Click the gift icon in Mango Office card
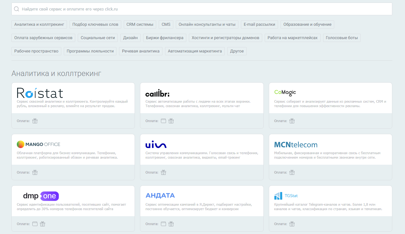The image size is (405, 234). [35, 172]
